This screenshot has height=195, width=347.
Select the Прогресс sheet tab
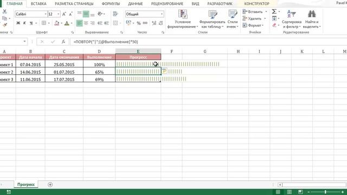[x=26, y=184]
